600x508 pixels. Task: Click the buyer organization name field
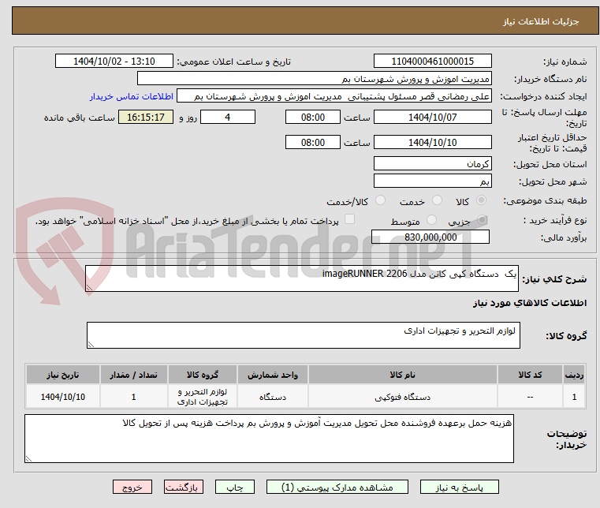(314, 78)
